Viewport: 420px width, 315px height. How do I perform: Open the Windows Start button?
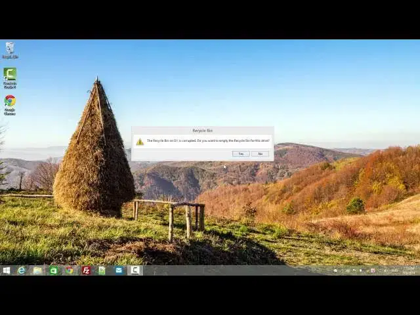tap(7, 270)
